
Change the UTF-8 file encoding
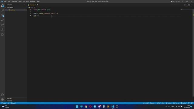tap(158, 103)
